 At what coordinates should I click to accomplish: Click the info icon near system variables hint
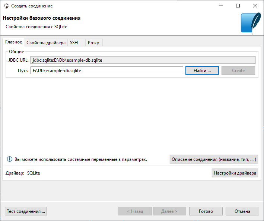point(10,159)
